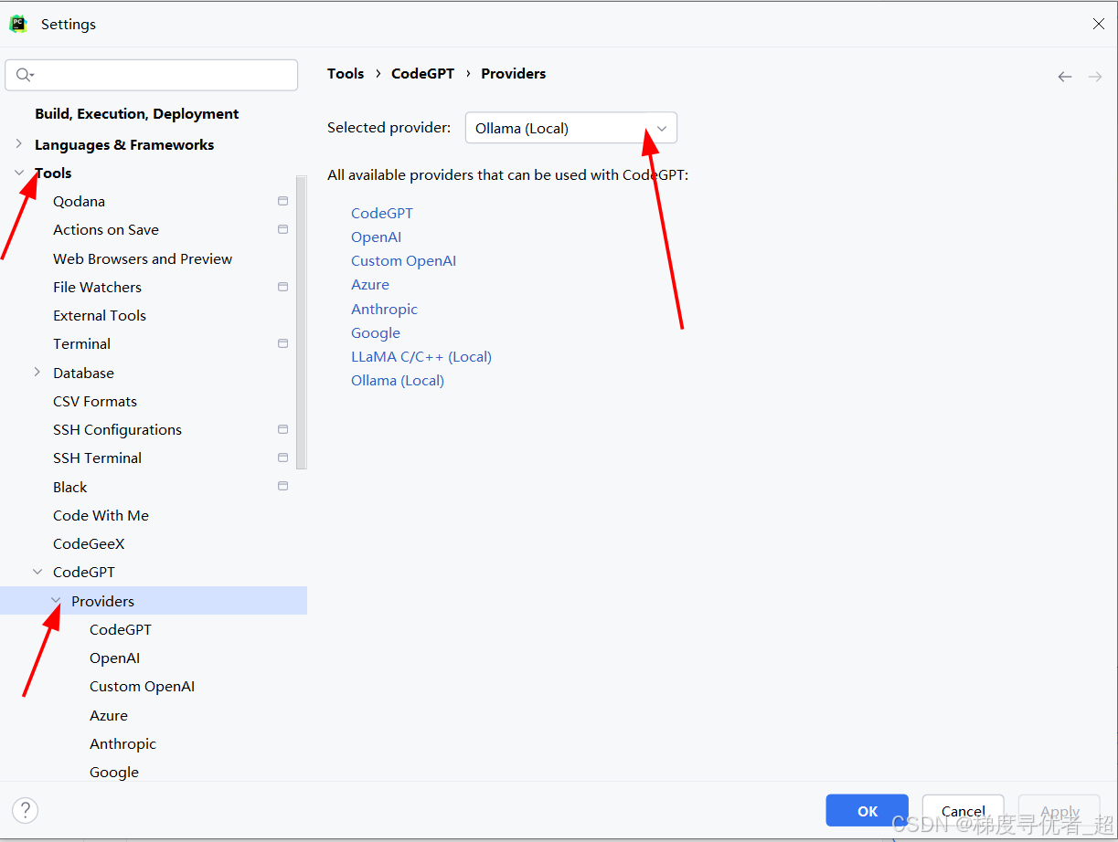Select Google under Providers tree

tap(114, 773)
